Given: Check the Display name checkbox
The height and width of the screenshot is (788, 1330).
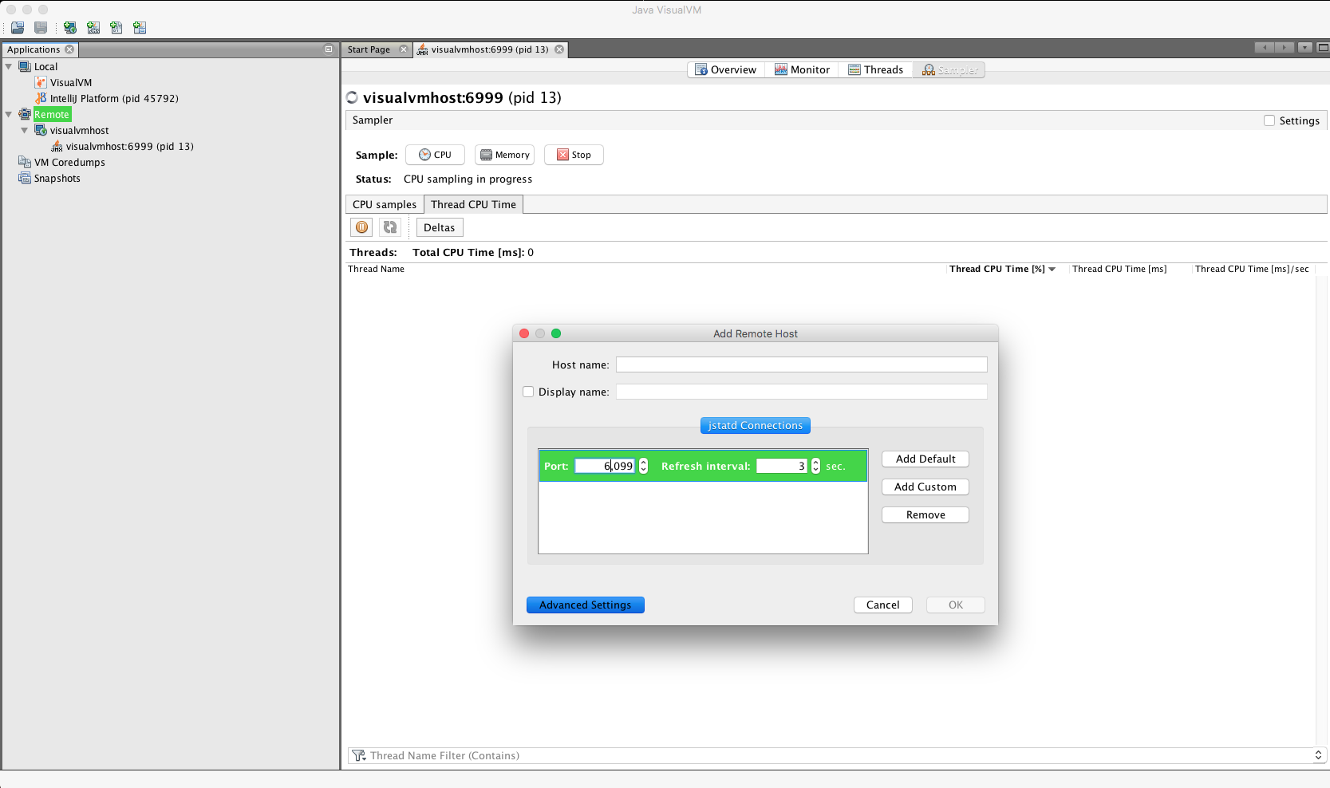Looking at the screenshot, I should tap(528, 392).
